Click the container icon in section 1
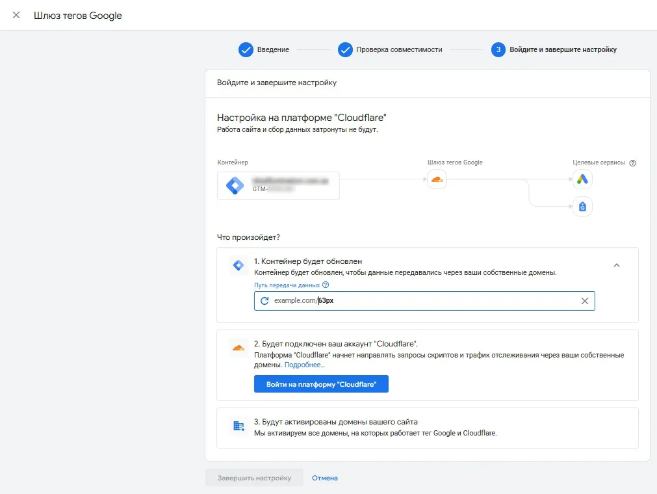 238,265
